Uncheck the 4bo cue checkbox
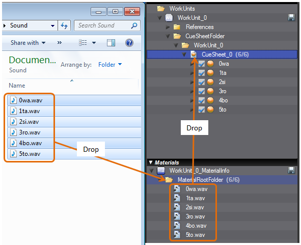This screenshot has width=301, height=245. click(x=201, y=100)
